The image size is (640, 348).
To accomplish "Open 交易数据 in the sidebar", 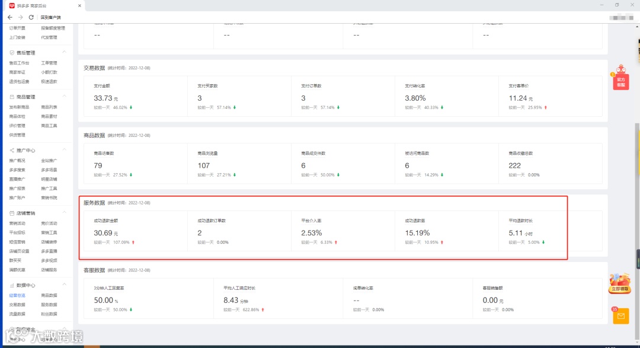I will 17,305.
